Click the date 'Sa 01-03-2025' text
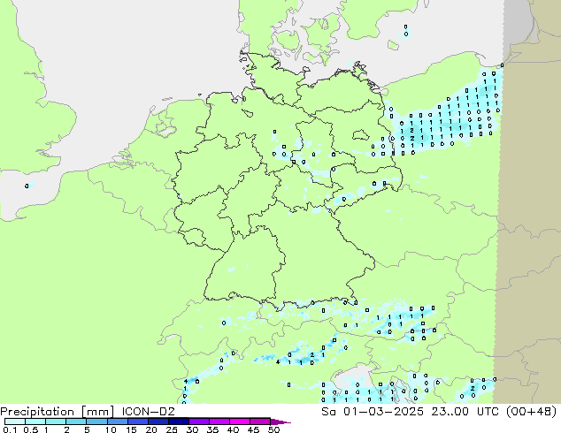This screenshot has height=433, width=561. pos(373,412)
